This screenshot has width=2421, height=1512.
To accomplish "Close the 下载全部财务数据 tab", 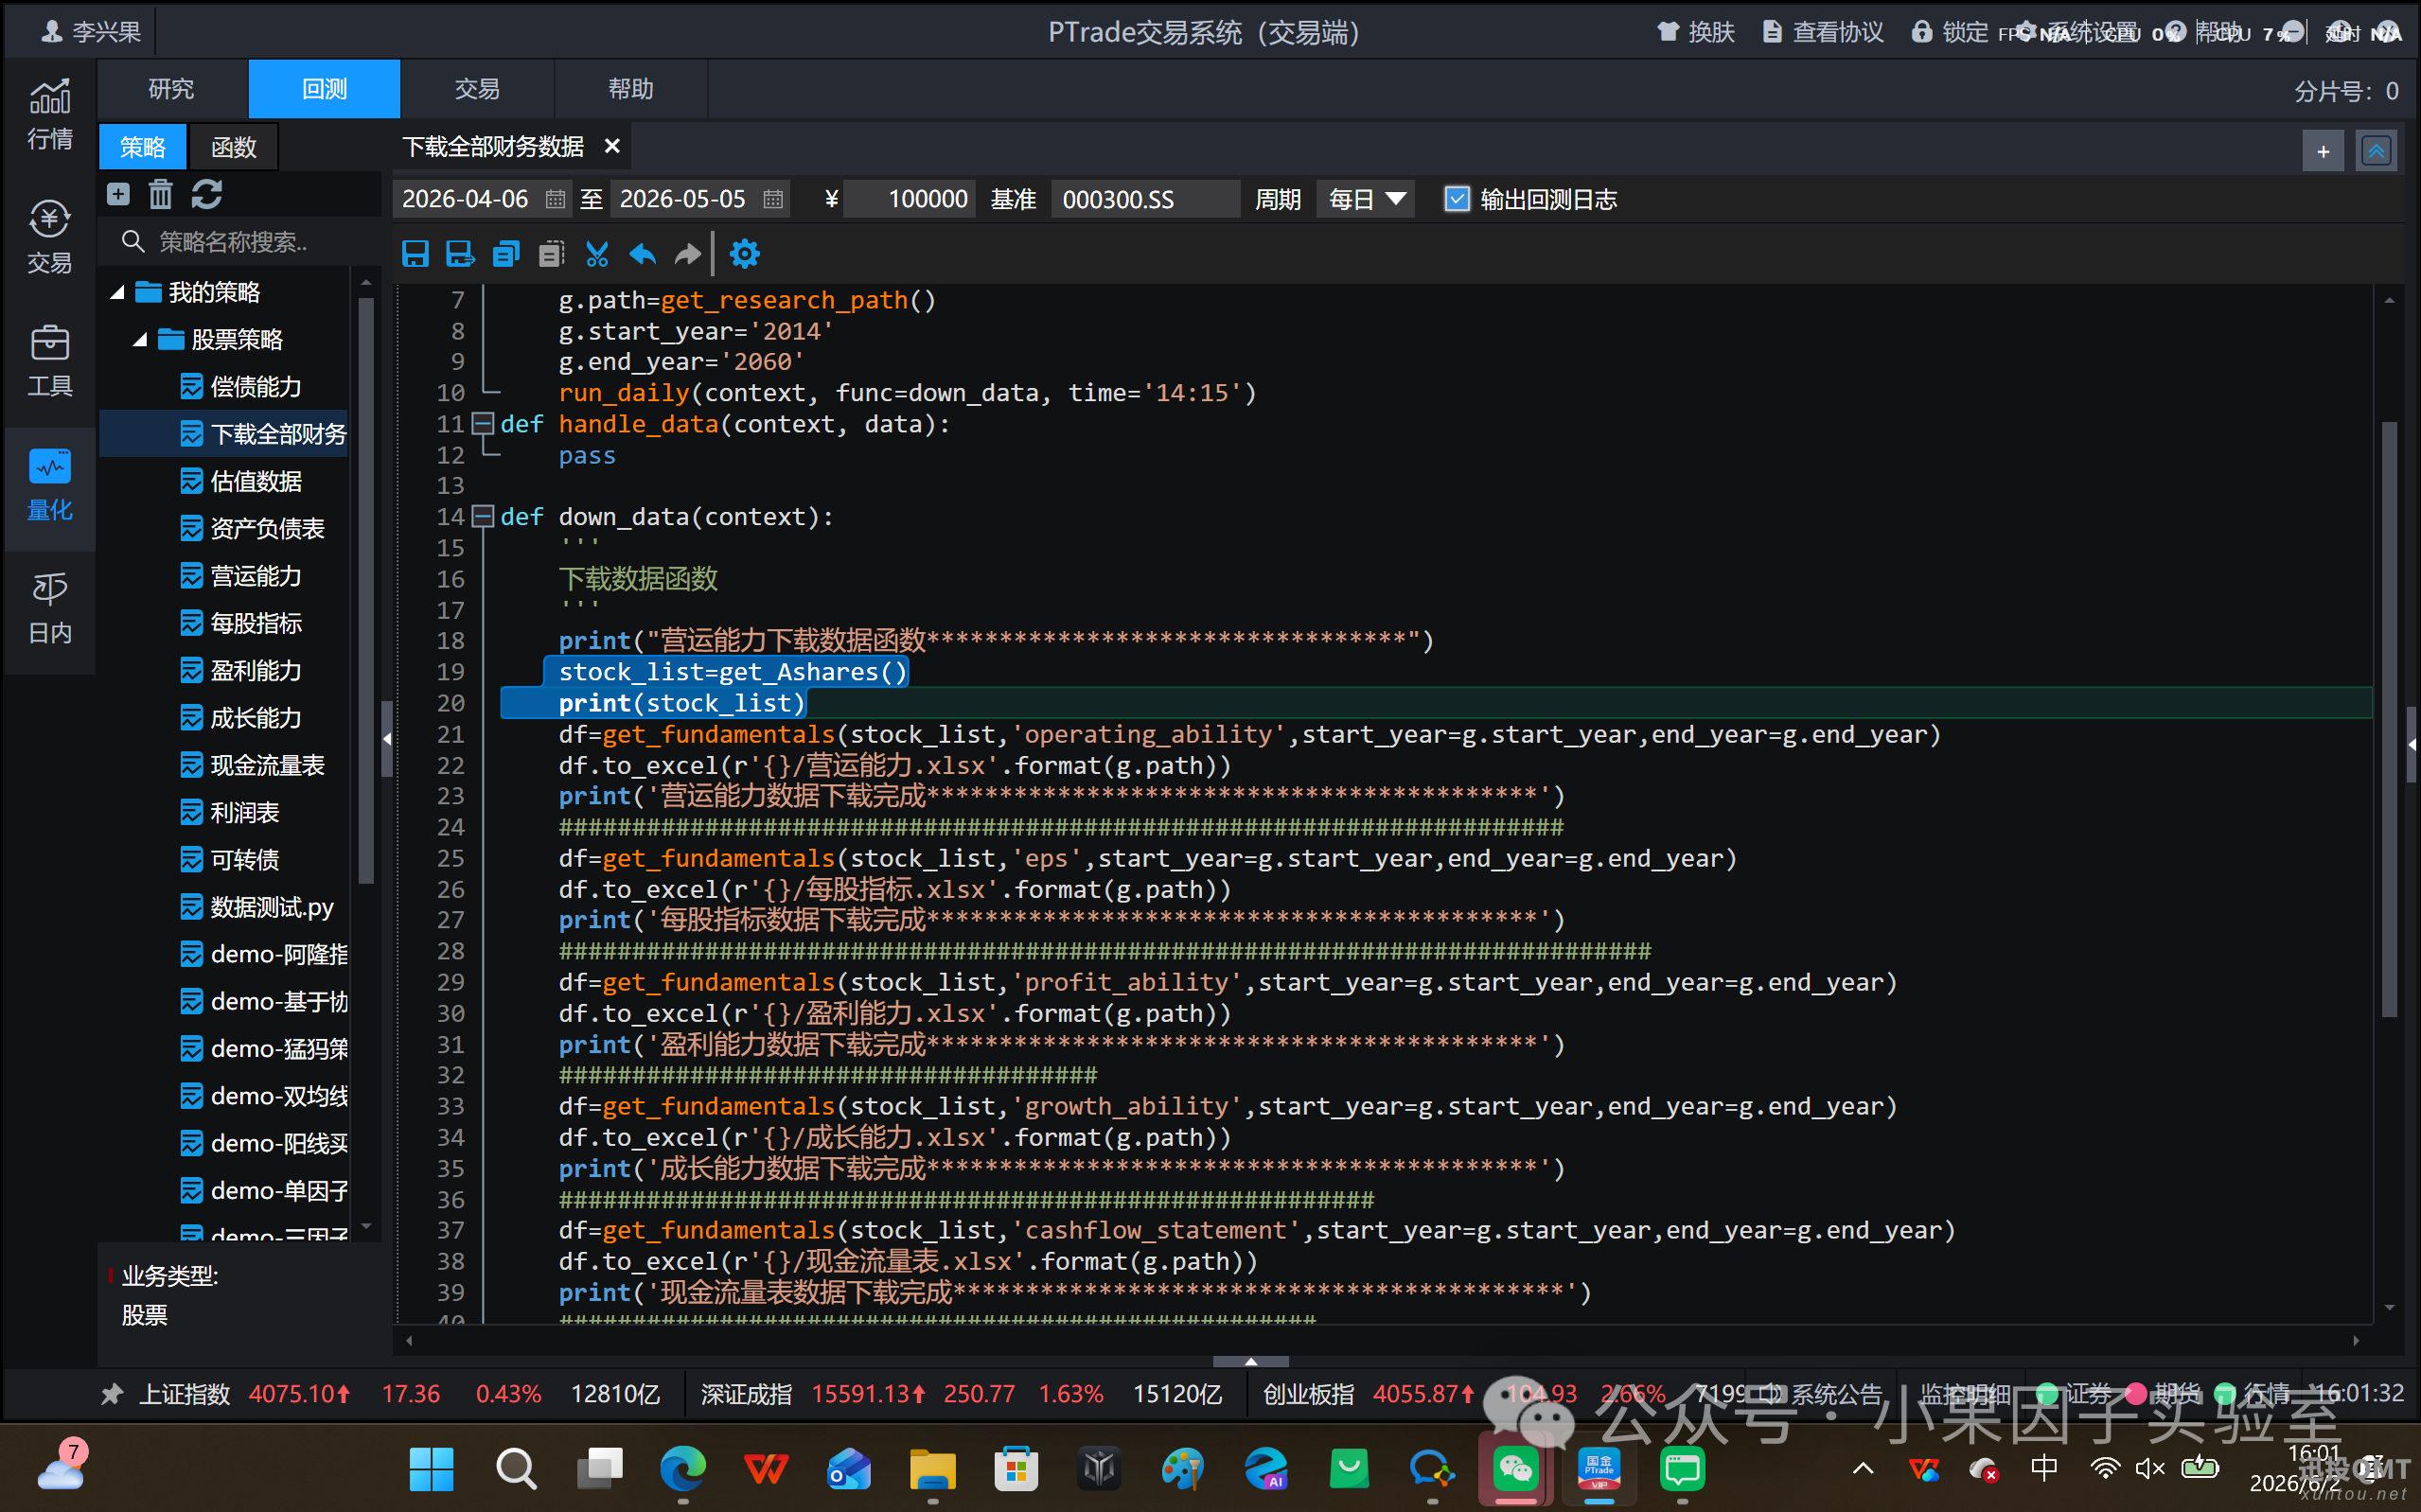I will click(x=612, y=146).
